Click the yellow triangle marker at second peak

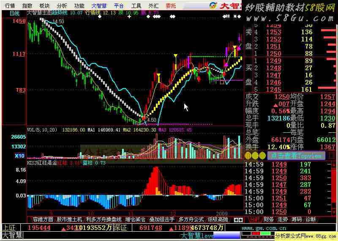coord(176,56)
